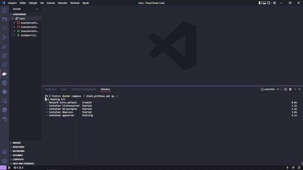
Task: Expand first stopped lucascience container
Action: [x=14, y=23]
